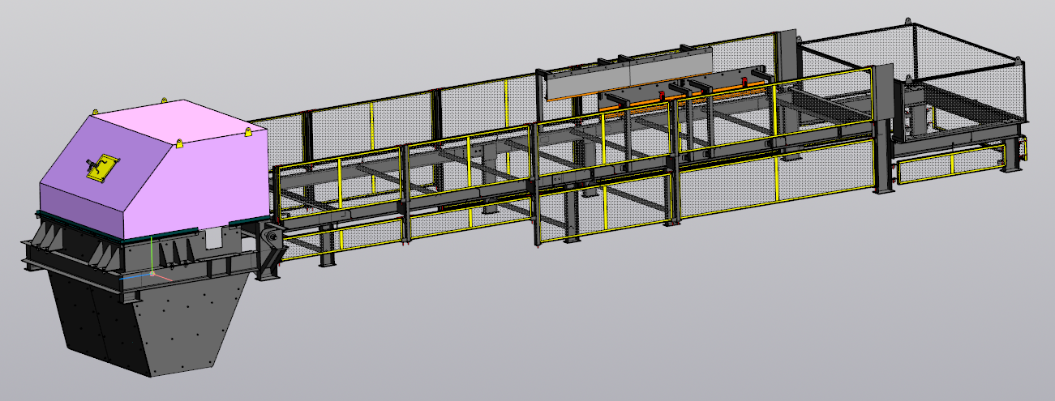Click the red axis of the origin triad

coord(164,277)
